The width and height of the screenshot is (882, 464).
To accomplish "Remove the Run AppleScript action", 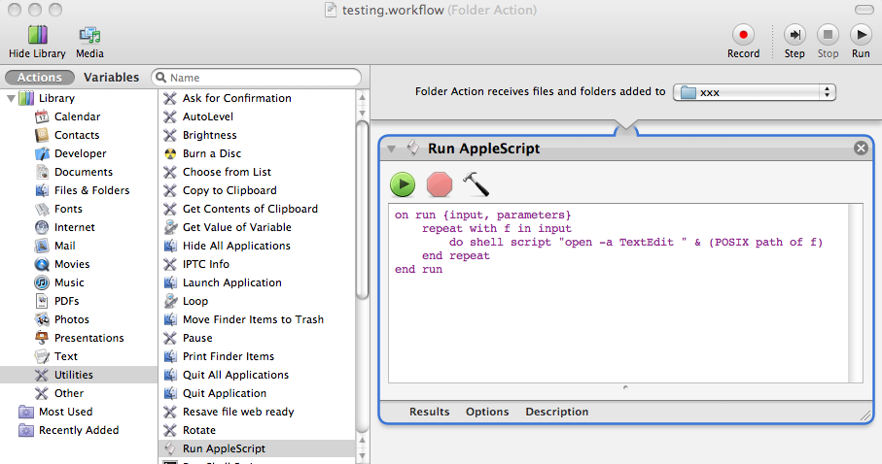I will pyautogui.click(x=860, y=149).
